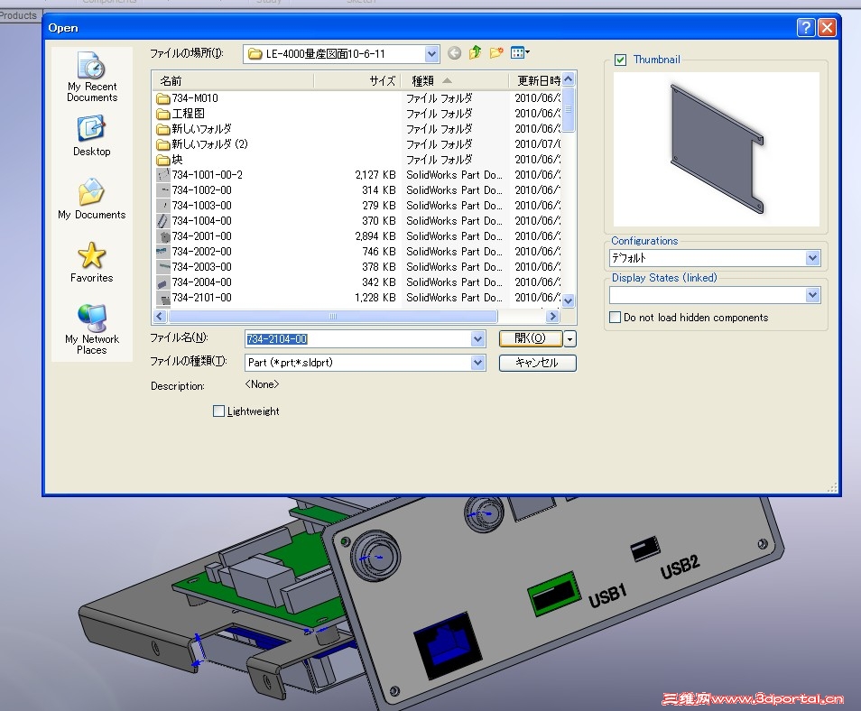Screen dimensions: 861x711
Task: Click in the file name field
Action: 358,339
